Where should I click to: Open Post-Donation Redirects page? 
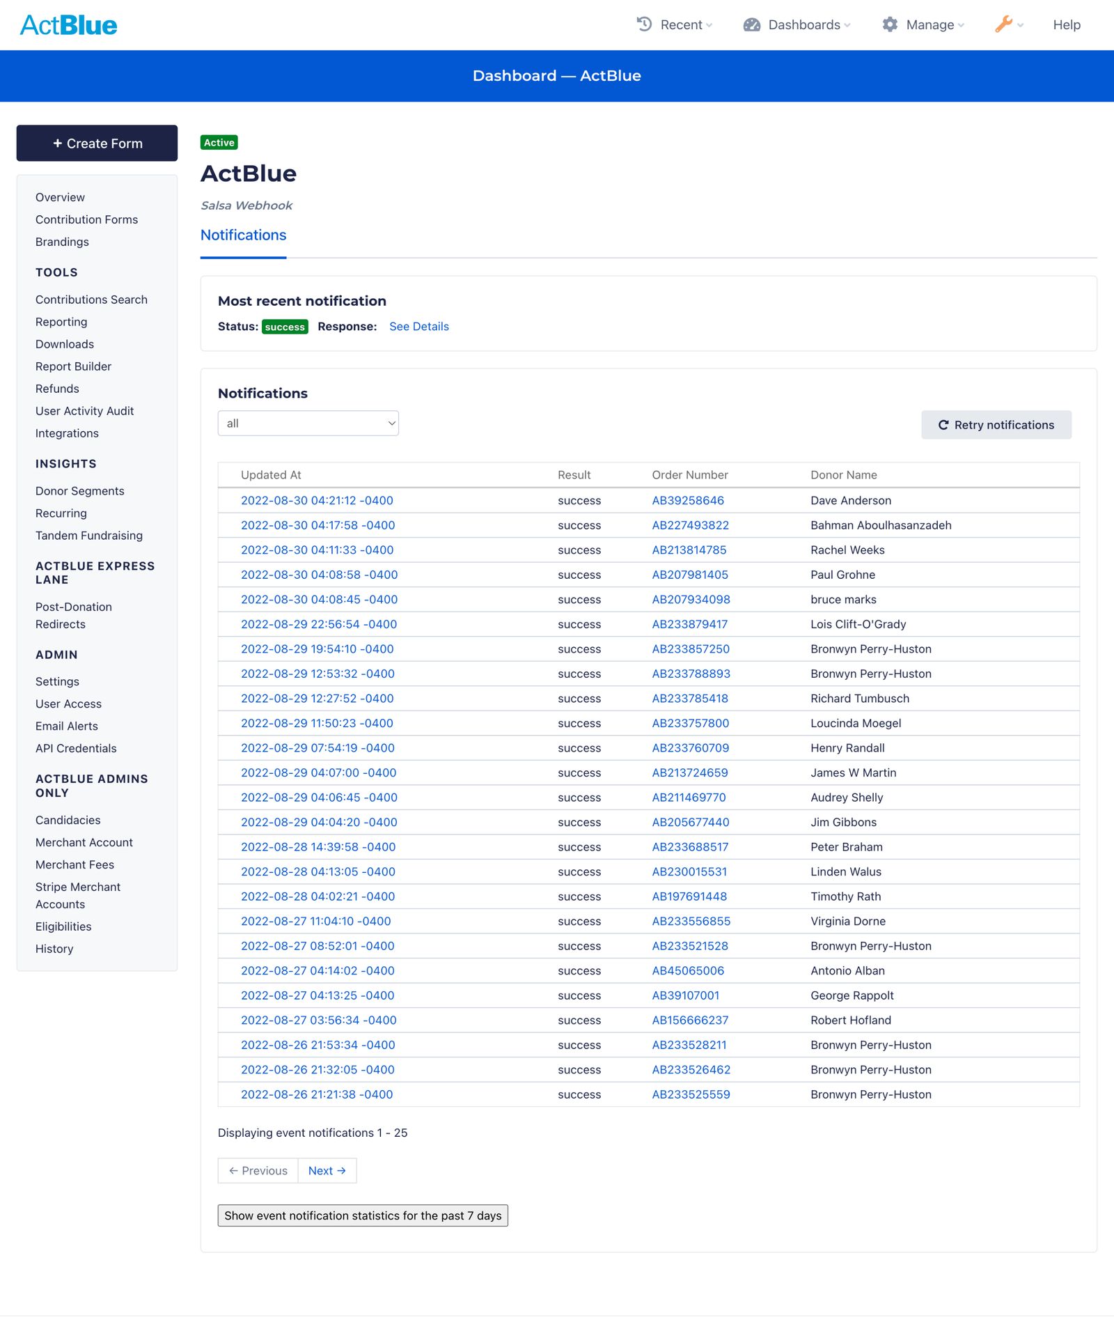[x=74, y=616]
